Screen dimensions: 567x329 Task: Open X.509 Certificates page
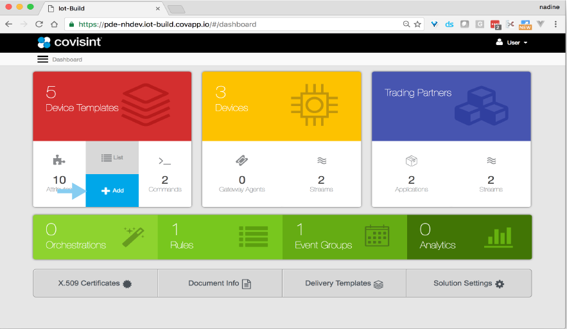(x=95, y=283)
